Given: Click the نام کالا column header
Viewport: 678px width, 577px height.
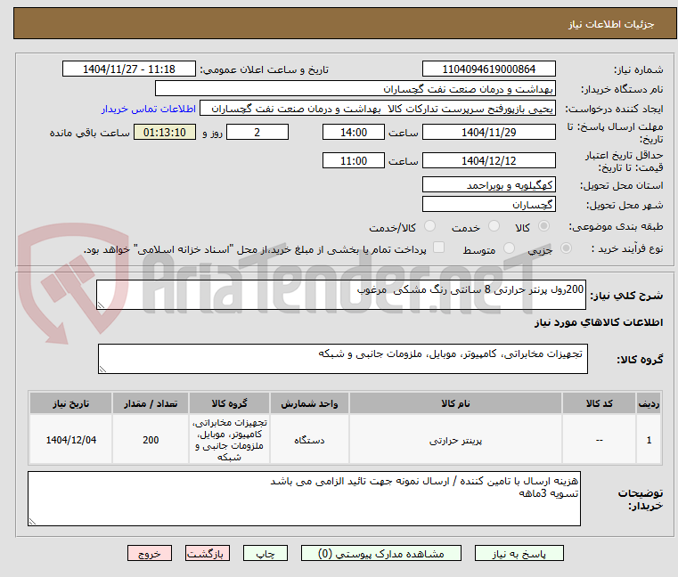Looking at the screenshot, I should coord(455,403).
